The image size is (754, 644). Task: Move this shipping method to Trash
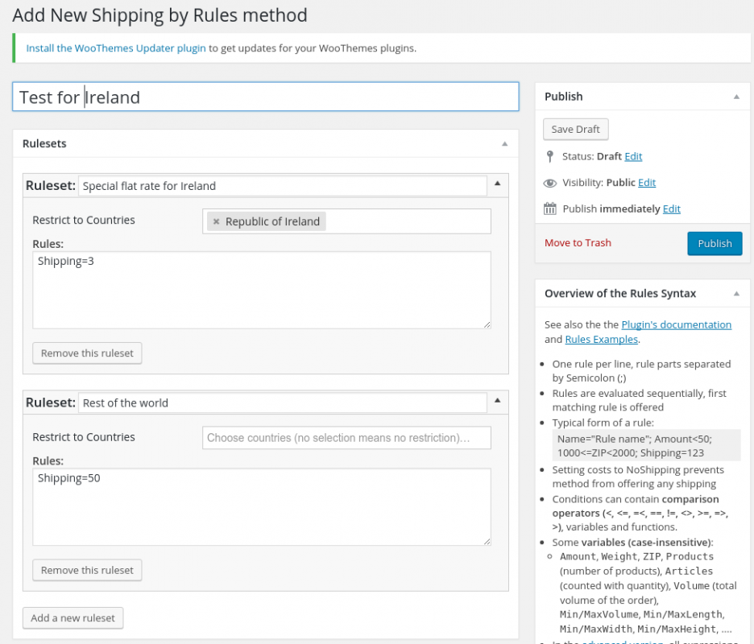(578, 243)
